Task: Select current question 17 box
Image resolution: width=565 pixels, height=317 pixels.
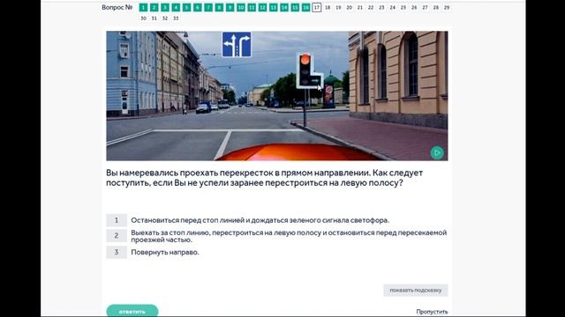Action: (x=316, y=8)
